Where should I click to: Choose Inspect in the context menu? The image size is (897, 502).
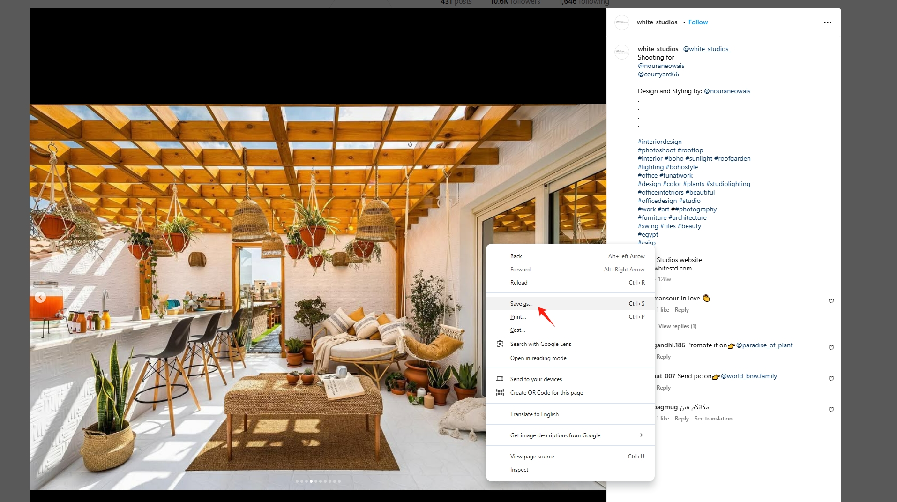click(570, 470)
